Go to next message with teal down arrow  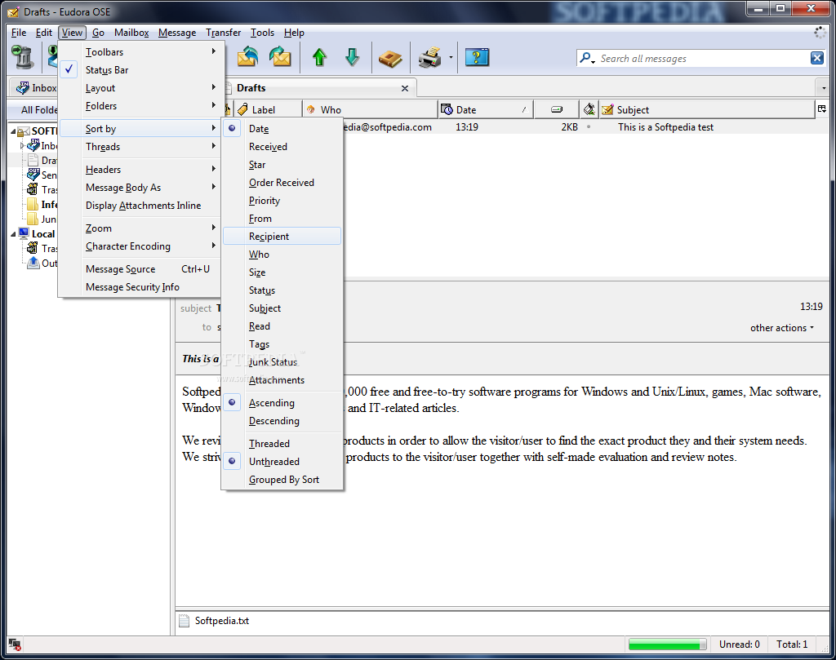352,57
